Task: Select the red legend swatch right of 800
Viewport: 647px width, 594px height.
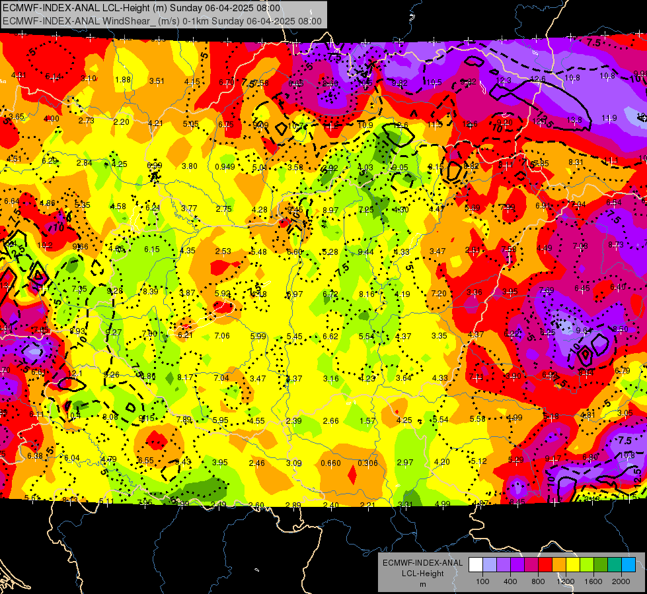Action: [545, 565]
